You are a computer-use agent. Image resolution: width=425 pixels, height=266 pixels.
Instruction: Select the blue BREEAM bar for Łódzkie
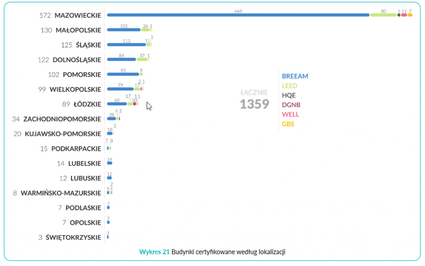117,104
